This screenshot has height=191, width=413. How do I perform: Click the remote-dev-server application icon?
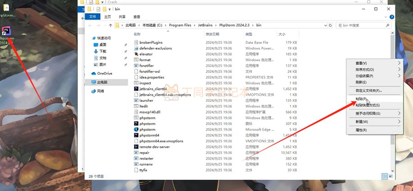click(136, 147)
